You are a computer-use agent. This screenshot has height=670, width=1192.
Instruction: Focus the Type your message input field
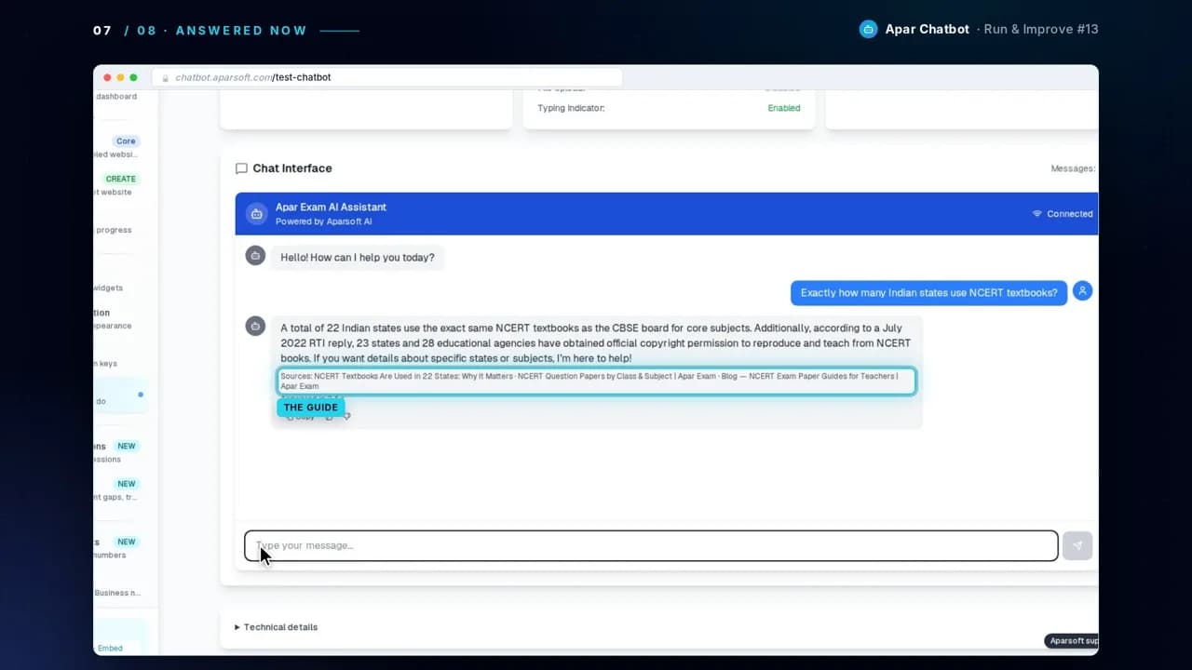[x=651, y=545]
